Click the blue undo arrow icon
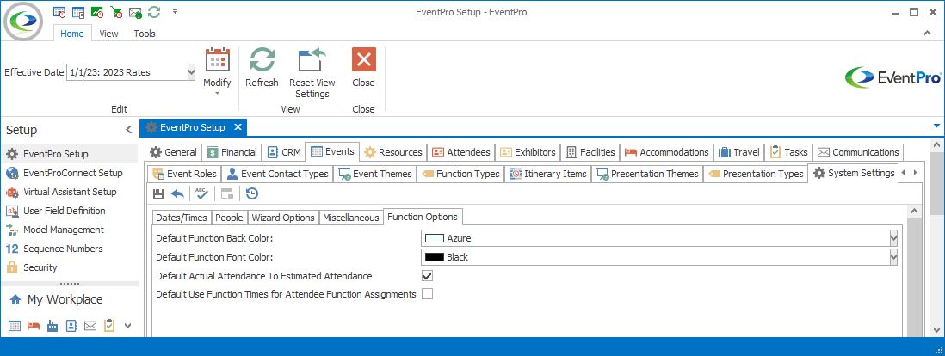The height and width of the screenshot is (356, 945). tap(177, 193)
